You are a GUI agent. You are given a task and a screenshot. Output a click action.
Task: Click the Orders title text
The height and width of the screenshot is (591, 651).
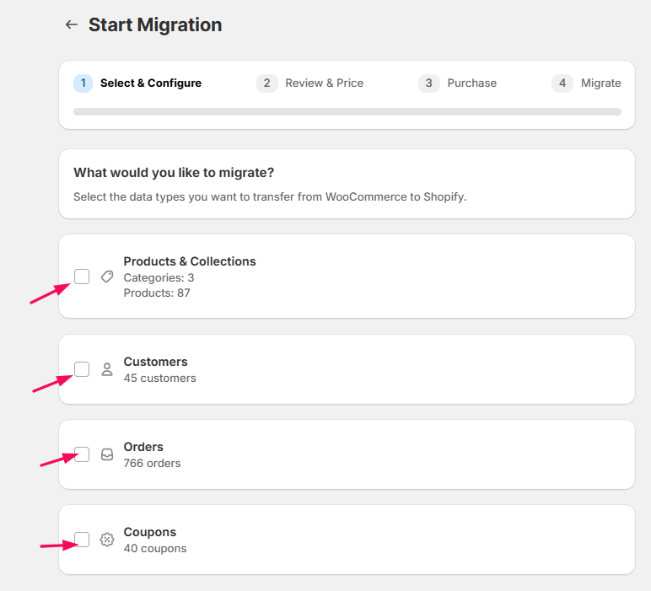(x=143, y=447)
